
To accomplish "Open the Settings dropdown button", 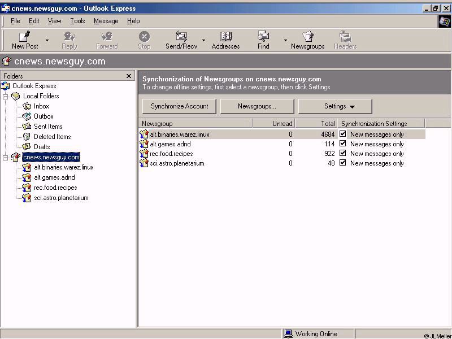I will [335, 106].
